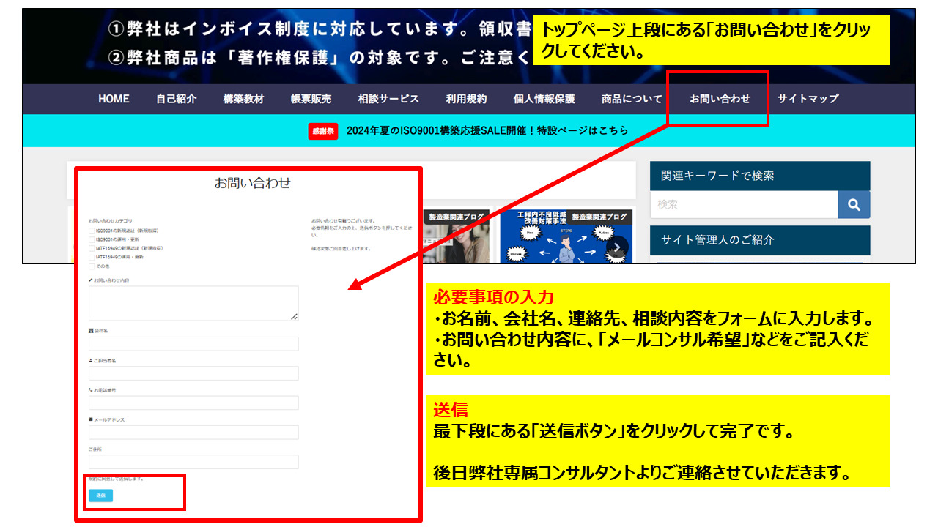This screenshot has width=938, height=527.
Task: Click inside the お問い合わせ内容 text area
Action: coord(194,302)
